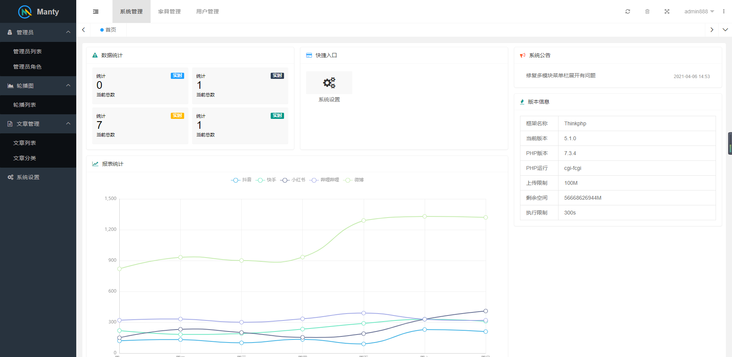The height and width of the screenshot is (357, 732).
Task: Click the refresh icon in header
Action: [628, 11]
